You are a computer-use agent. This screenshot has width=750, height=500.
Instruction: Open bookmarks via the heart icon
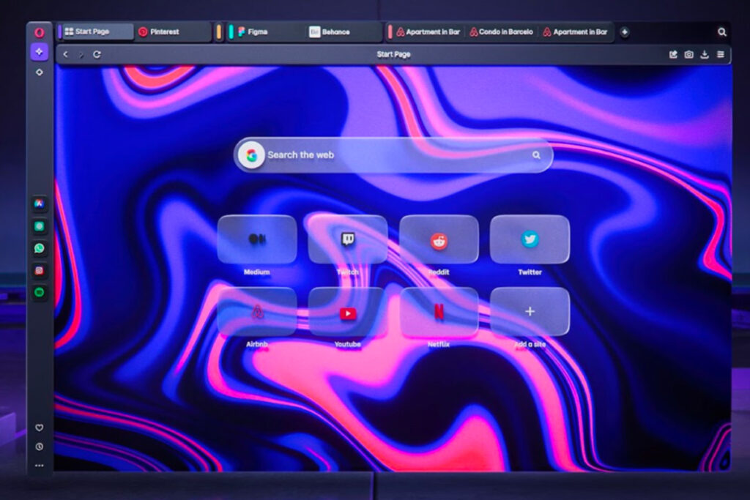[40, 428]
